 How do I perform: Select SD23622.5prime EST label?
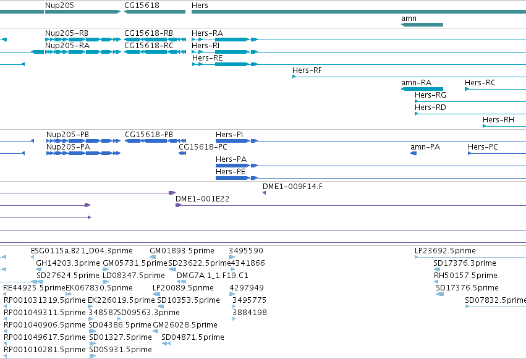tap(199, 263)
